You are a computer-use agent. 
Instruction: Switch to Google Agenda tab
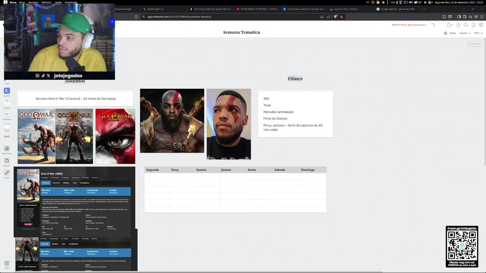[x=398, y=9]
